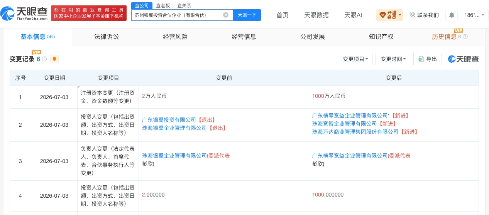Click the VIP badge above 历史信息
489x215 pixels.
459,30
